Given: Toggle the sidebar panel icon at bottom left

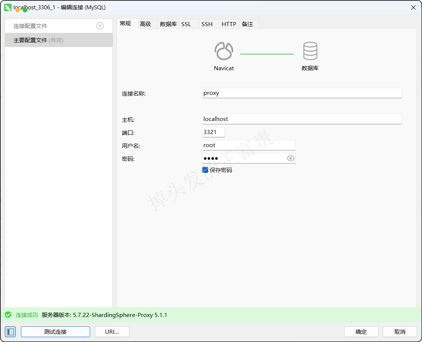Looking at the screenshot, I should [x=10, y=332].
